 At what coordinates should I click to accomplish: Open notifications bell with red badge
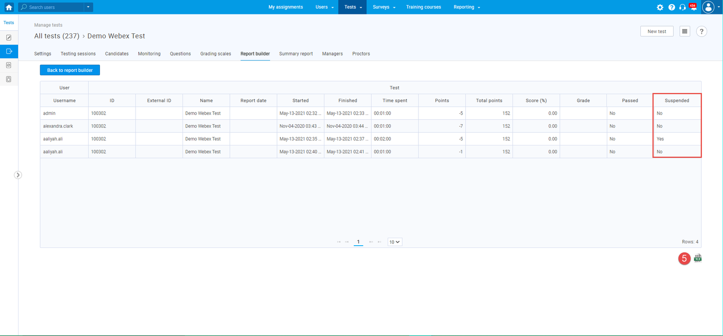click(693, 7)
